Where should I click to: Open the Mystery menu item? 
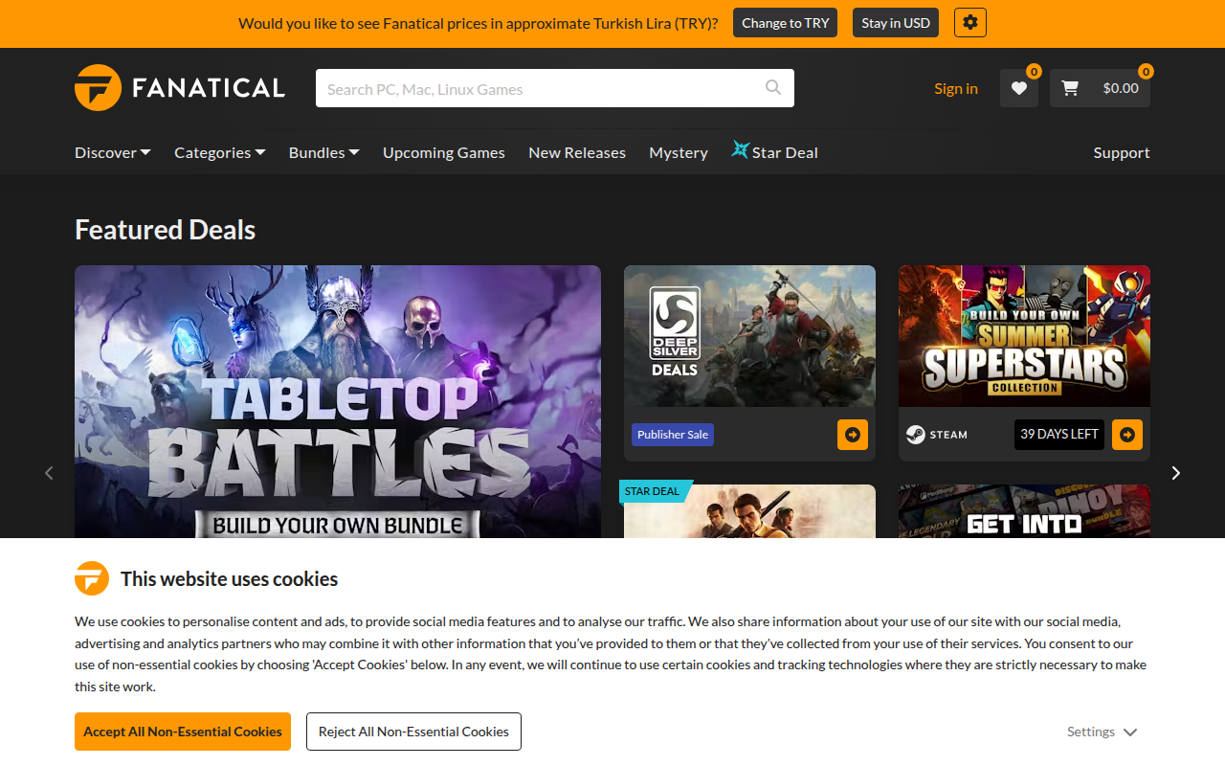679,152
